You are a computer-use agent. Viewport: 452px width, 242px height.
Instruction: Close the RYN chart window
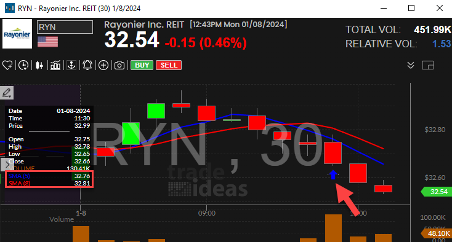(439, 8)
